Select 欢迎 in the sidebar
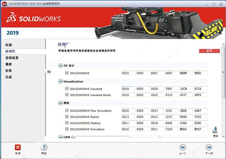Screen dimensions: 226x159 (x=9, y=45)
